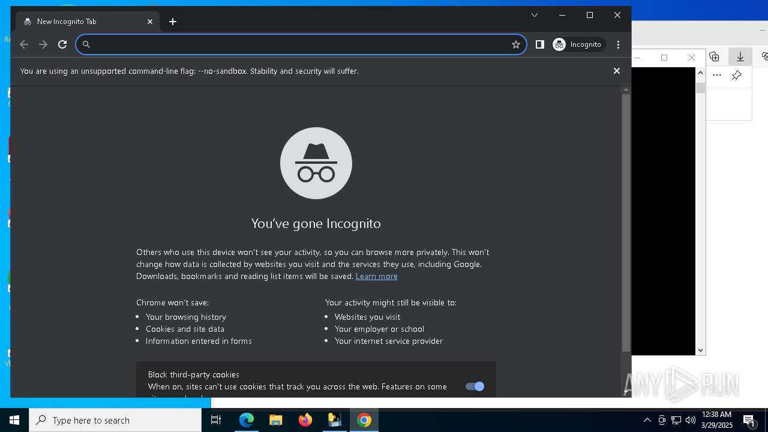Click the scroll down arrow in the background window
This screenshot has width=768, height=432.
[700, 350]
